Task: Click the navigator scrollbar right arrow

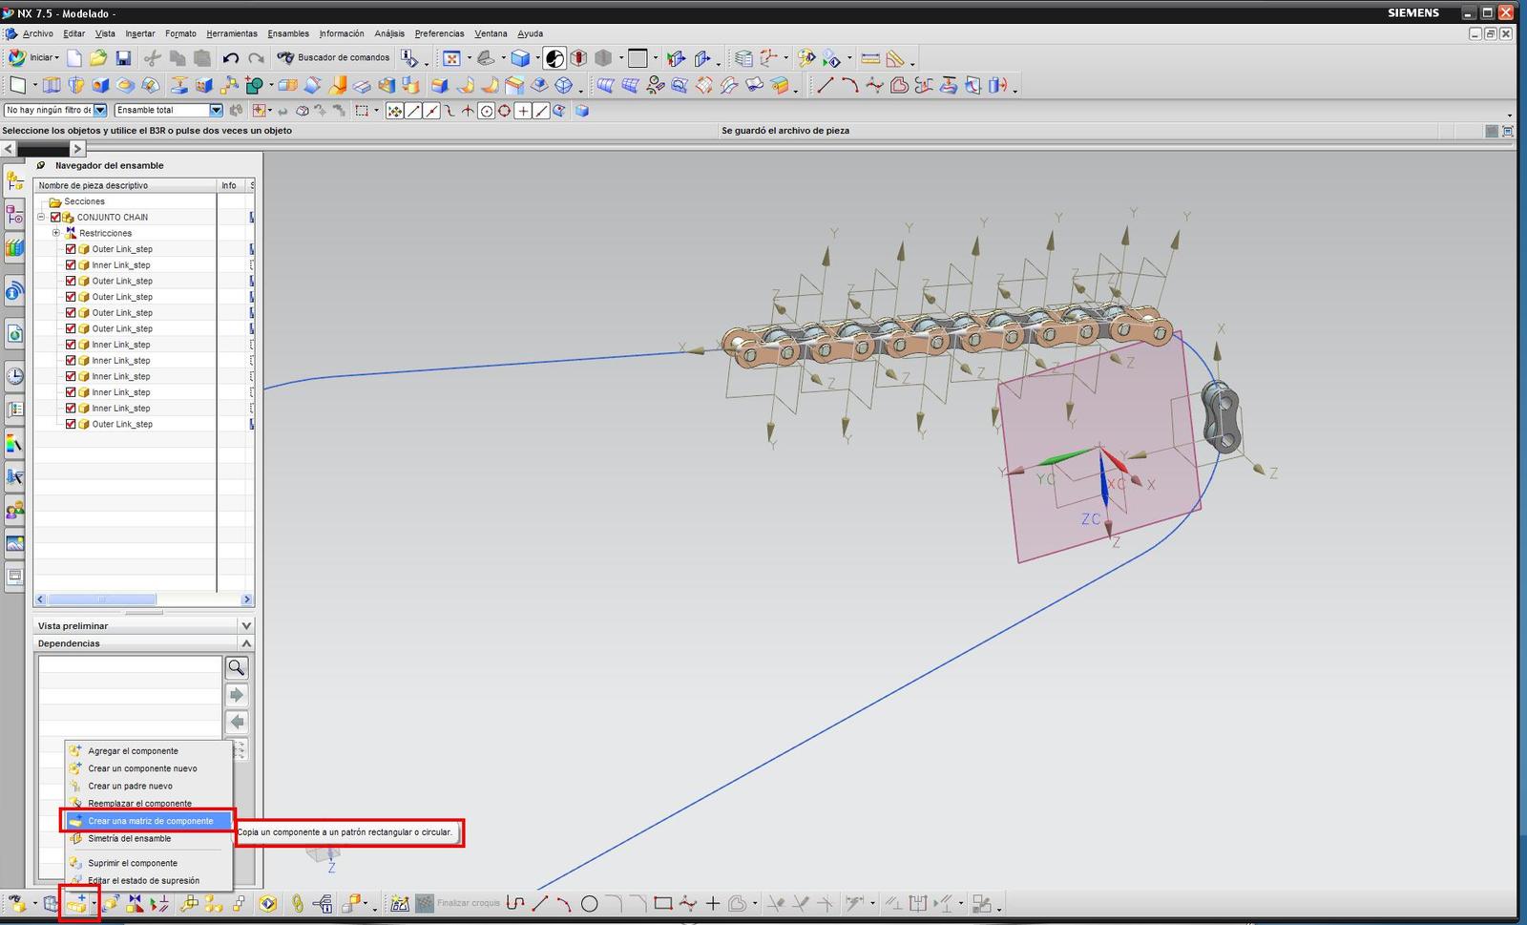Action: 247,599
